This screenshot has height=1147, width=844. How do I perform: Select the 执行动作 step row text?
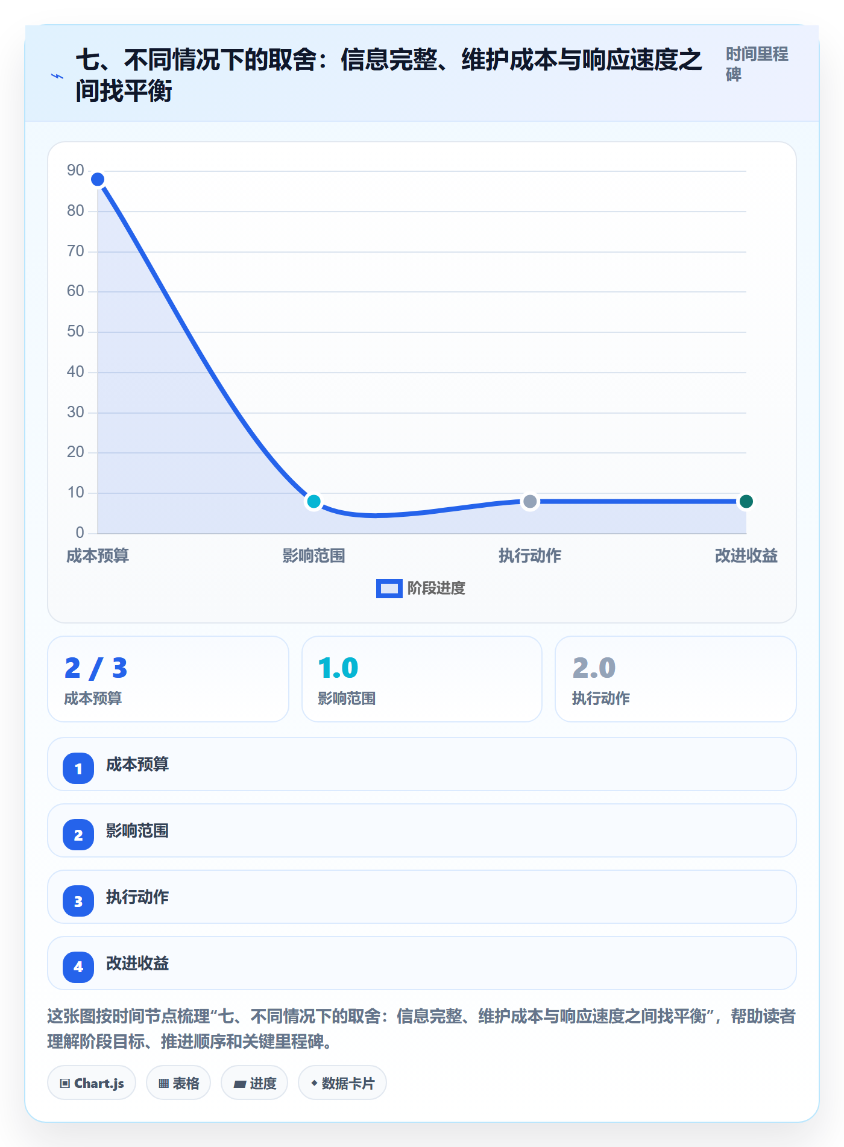[x=137, y=897]
